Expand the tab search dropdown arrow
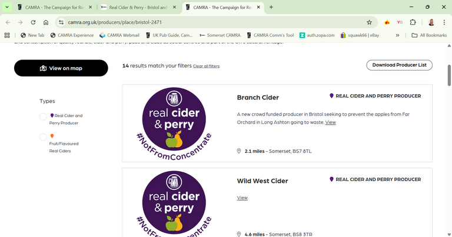 point(8,7)
